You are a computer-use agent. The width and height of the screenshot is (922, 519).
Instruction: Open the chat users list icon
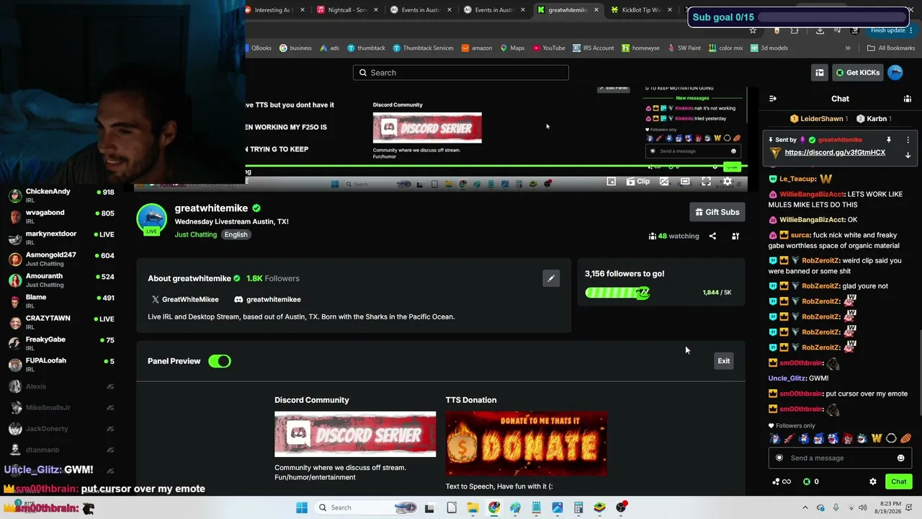[x=908, y=99]
